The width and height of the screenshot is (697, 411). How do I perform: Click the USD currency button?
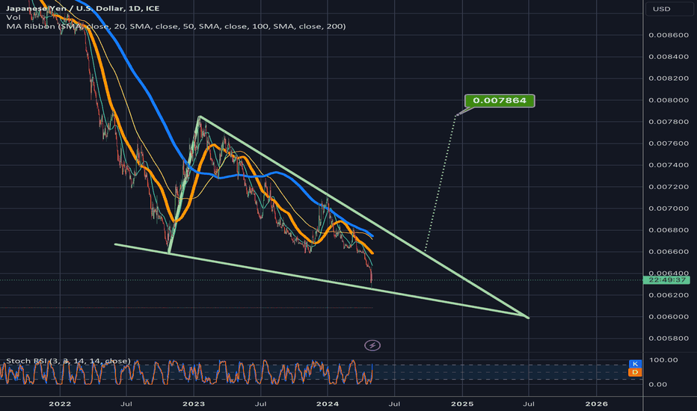point(669,9)
